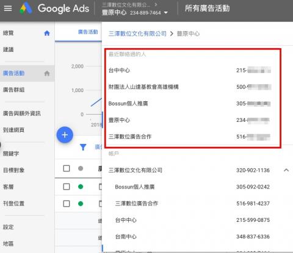Click green status dot in second campaign row
The image size is (293, 253).
click(x=81, y=204)
